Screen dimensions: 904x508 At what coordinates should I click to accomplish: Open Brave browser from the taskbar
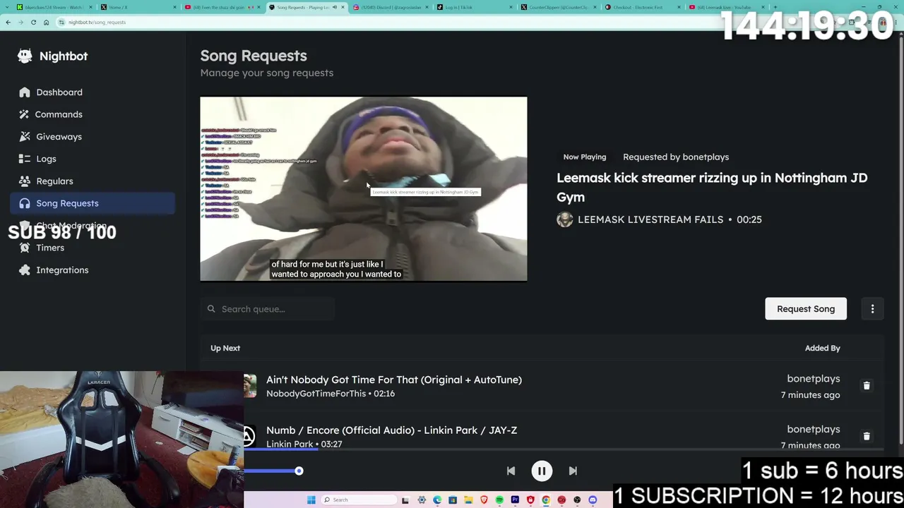pyautogui.click(x=484, y=500)
